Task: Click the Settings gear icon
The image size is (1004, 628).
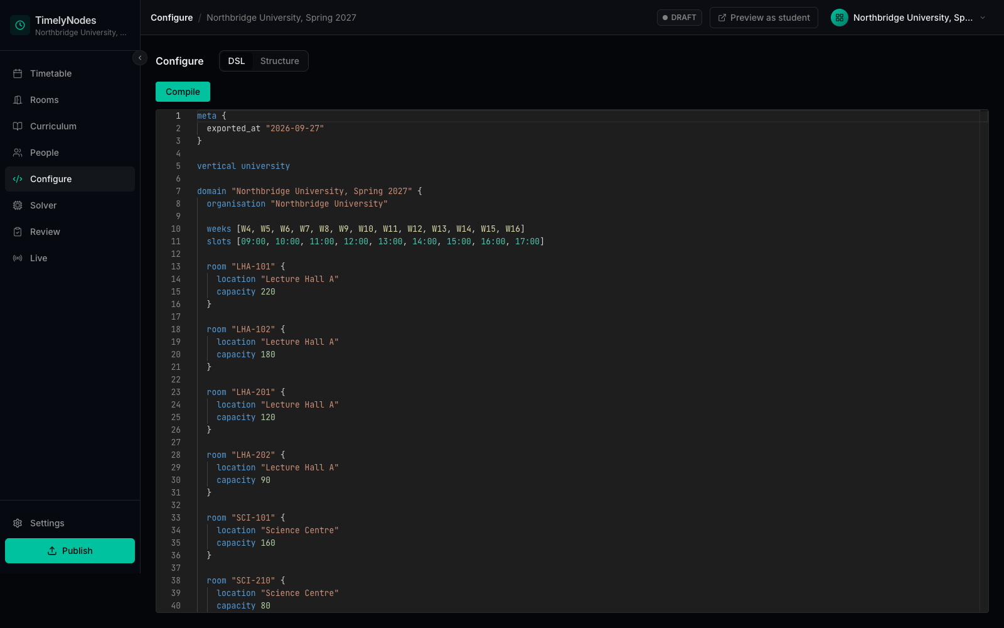Action: click(x=18, y=523)
